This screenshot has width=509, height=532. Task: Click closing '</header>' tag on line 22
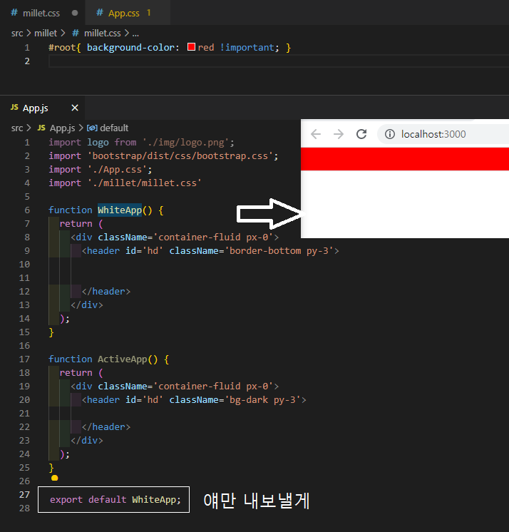click(x=106, y=427)
